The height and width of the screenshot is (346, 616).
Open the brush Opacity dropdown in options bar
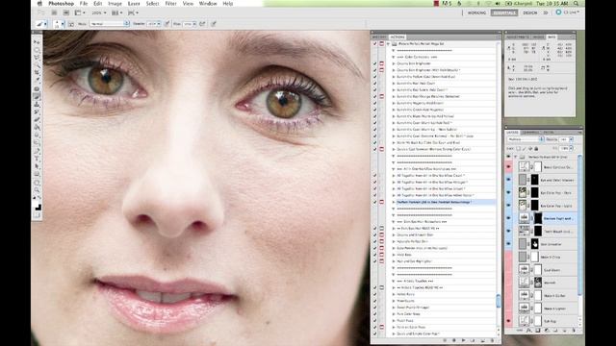(159, 24)
